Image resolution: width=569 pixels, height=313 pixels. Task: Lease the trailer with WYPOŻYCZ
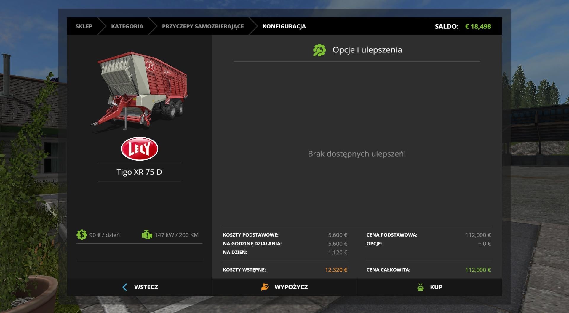284,287
